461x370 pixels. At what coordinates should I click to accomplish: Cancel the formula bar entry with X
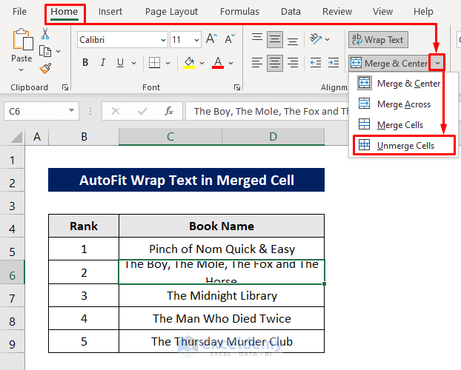pyautogui.click(x=116, y=111)
